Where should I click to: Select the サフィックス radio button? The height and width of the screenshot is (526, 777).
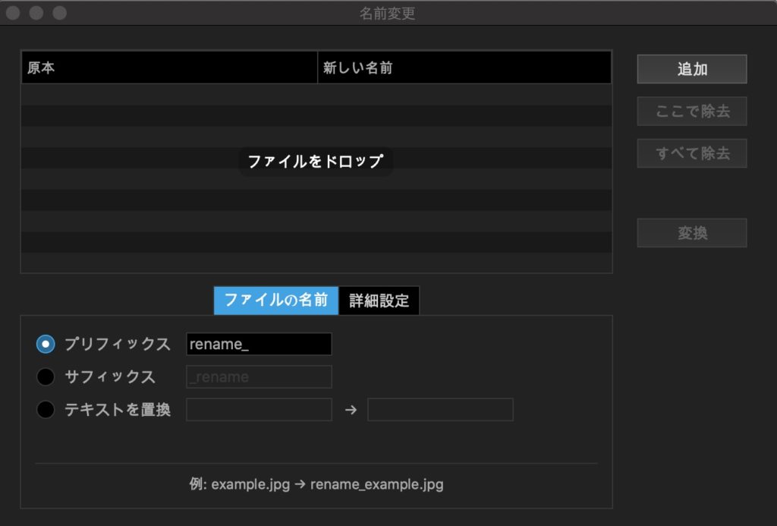pyautogui.click(x=46, y=376)
